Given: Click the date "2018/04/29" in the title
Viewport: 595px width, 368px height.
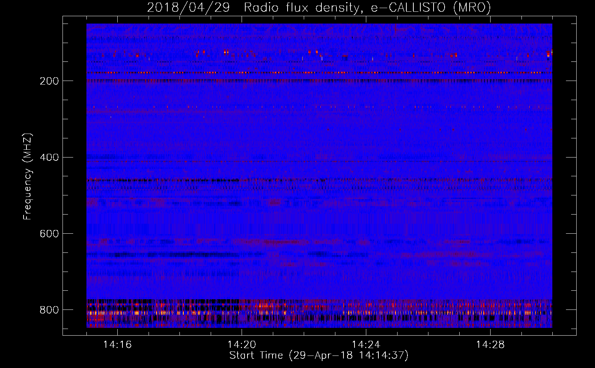Looking at the screenshot, I should pyautogui.click(x=188, y=8).
